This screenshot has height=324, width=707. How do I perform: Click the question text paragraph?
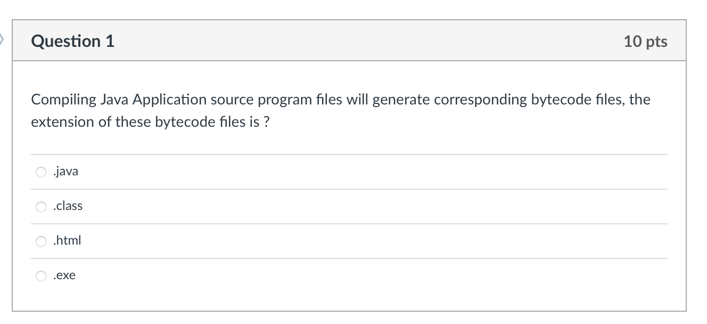pyautogui.click(x=341, y=110)
